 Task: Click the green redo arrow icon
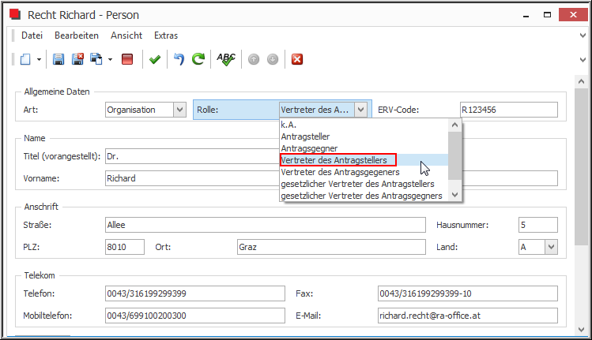click(x=198, y=59)
